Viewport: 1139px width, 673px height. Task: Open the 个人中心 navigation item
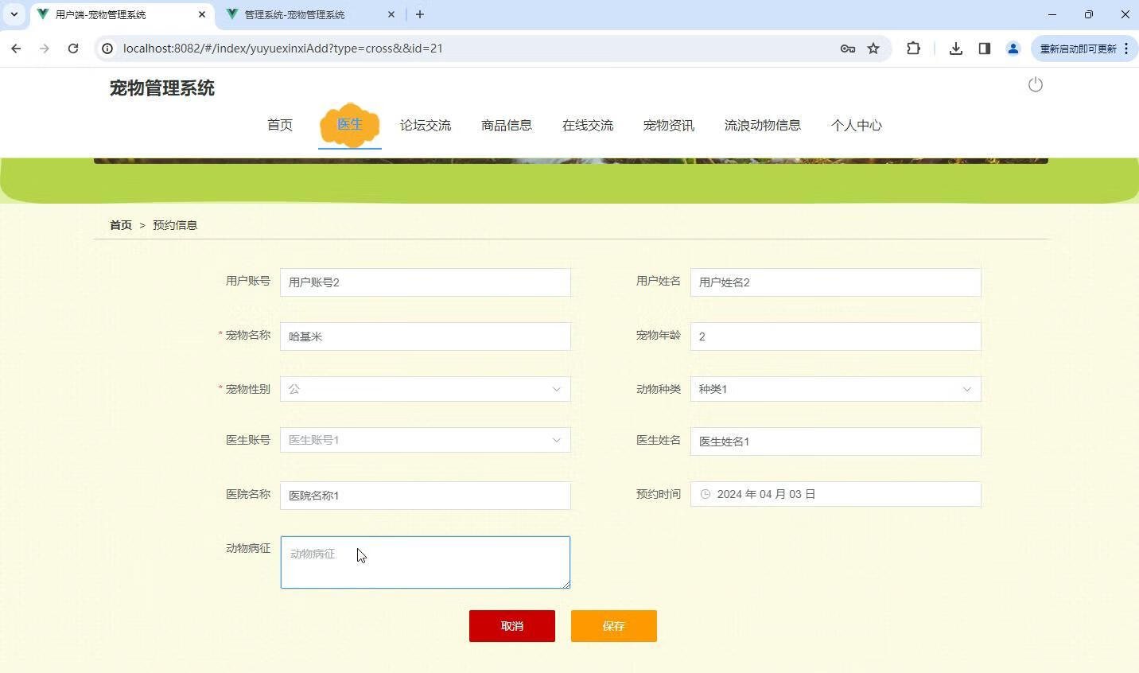[857, 125]
